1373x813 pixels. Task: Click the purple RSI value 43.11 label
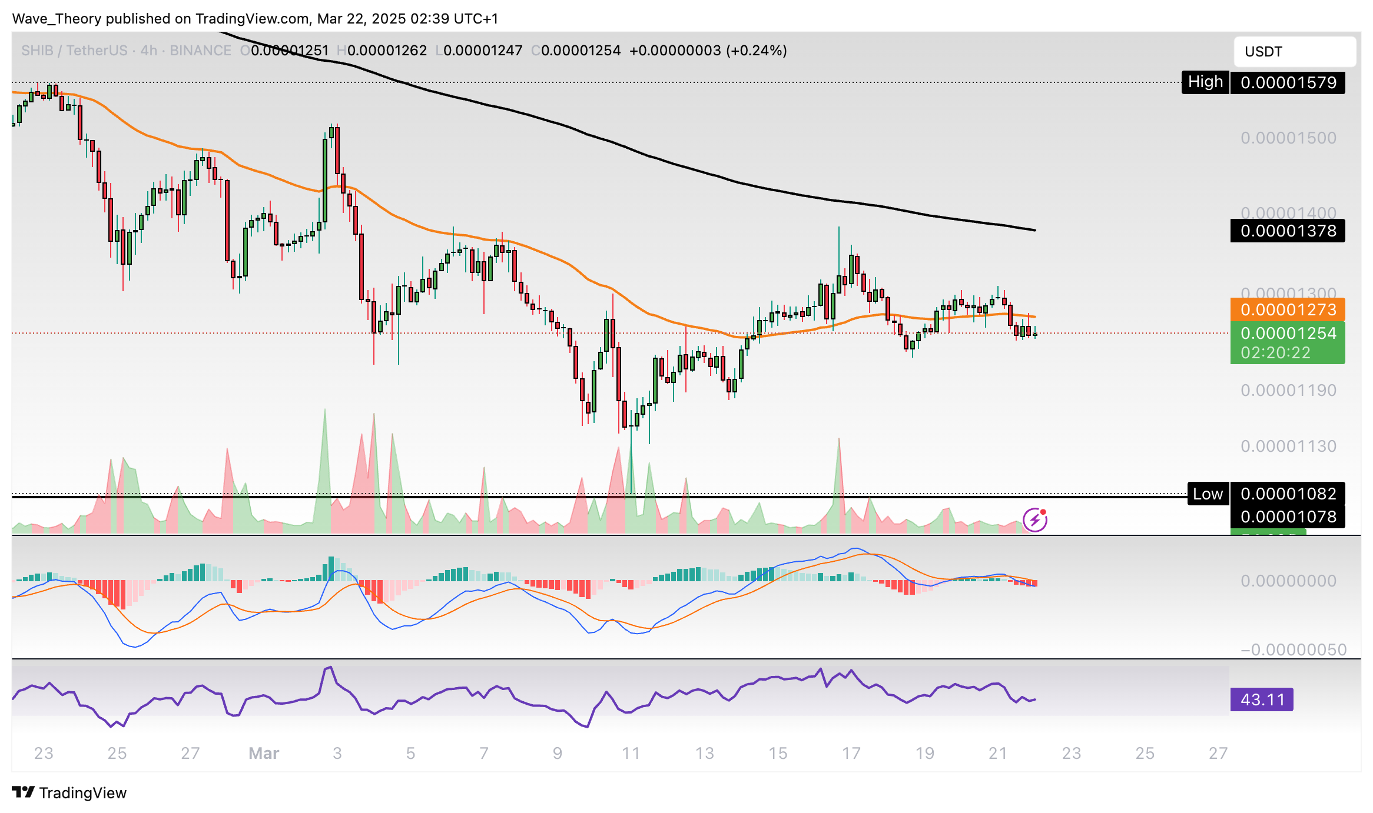1261,699
